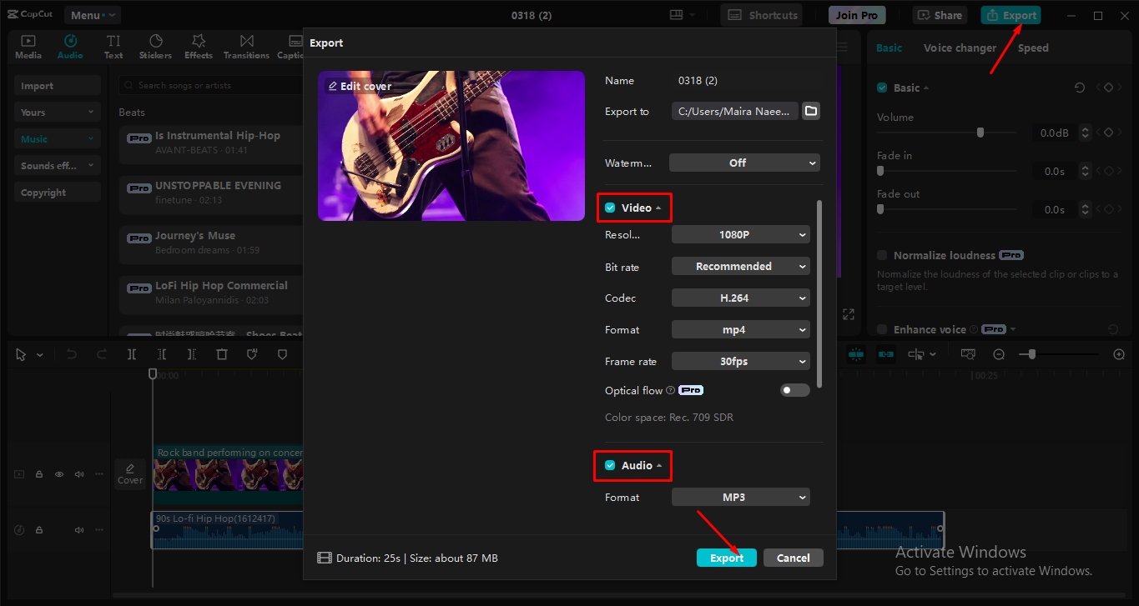1139x606 pixels.
Task: Open the Media panel
Action: pyautogui.click(x=28, y=46)
